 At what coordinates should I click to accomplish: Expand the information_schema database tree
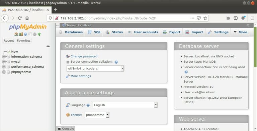coord(4,57)
